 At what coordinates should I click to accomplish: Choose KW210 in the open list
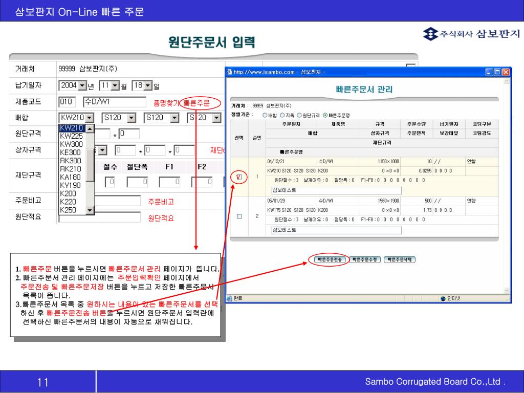pyautogui.click(x=72, y=128)
